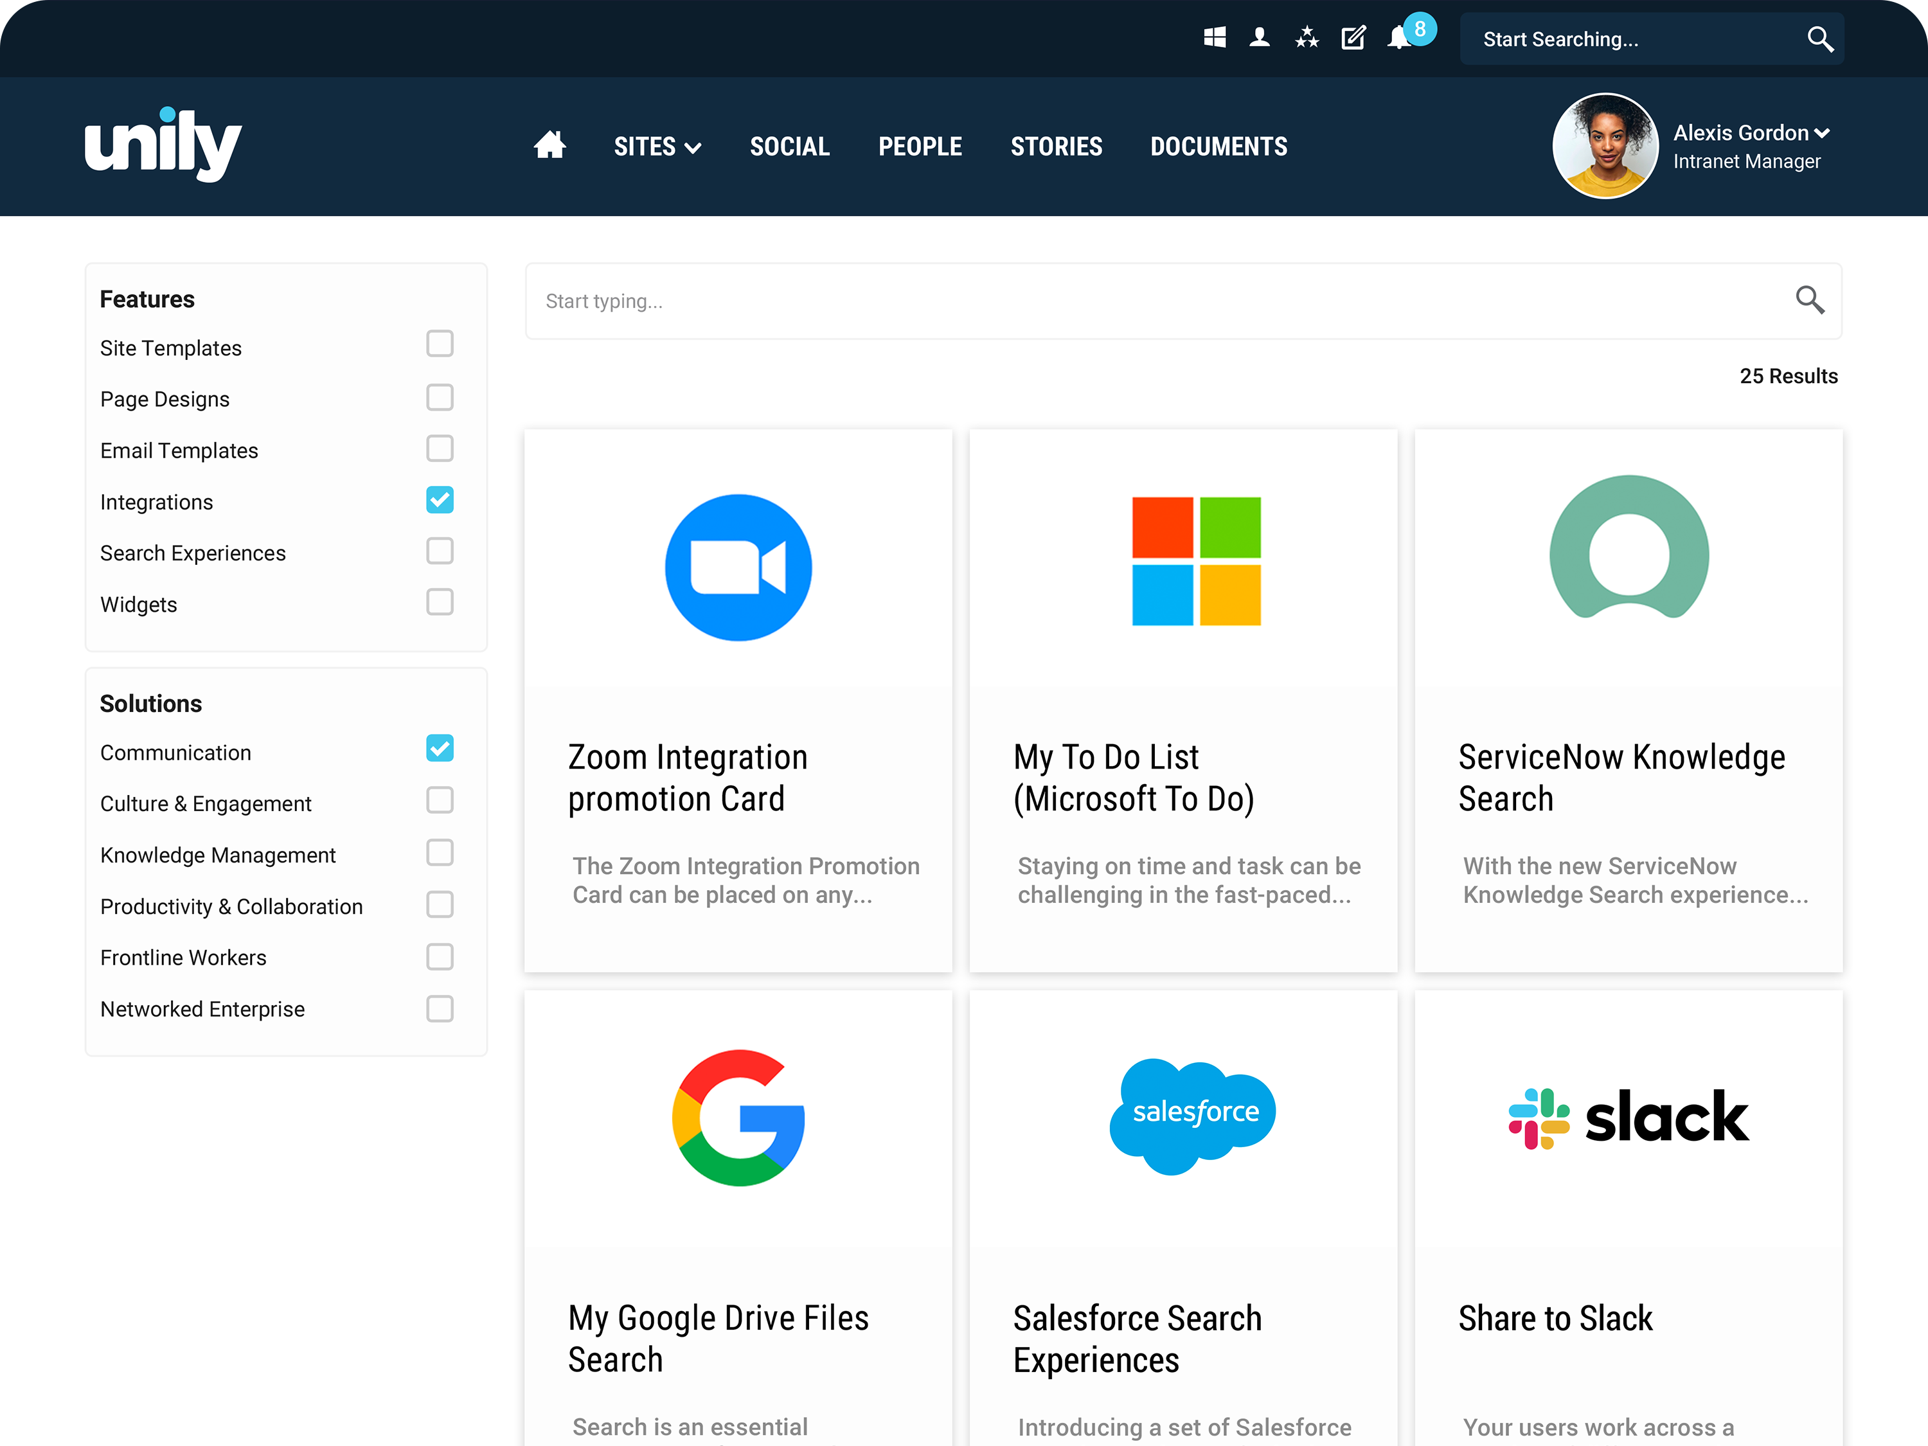This screenshot has height=1446, width=1928.
Task: Open the STORIES section
Action: 1057,147
